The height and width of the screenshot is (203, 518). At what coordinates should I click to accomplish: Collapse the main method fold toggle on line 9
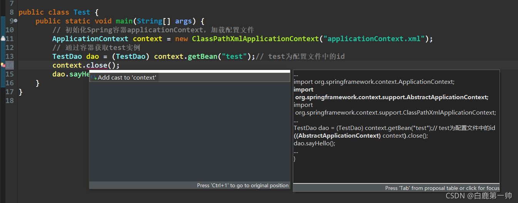point(16,21)
